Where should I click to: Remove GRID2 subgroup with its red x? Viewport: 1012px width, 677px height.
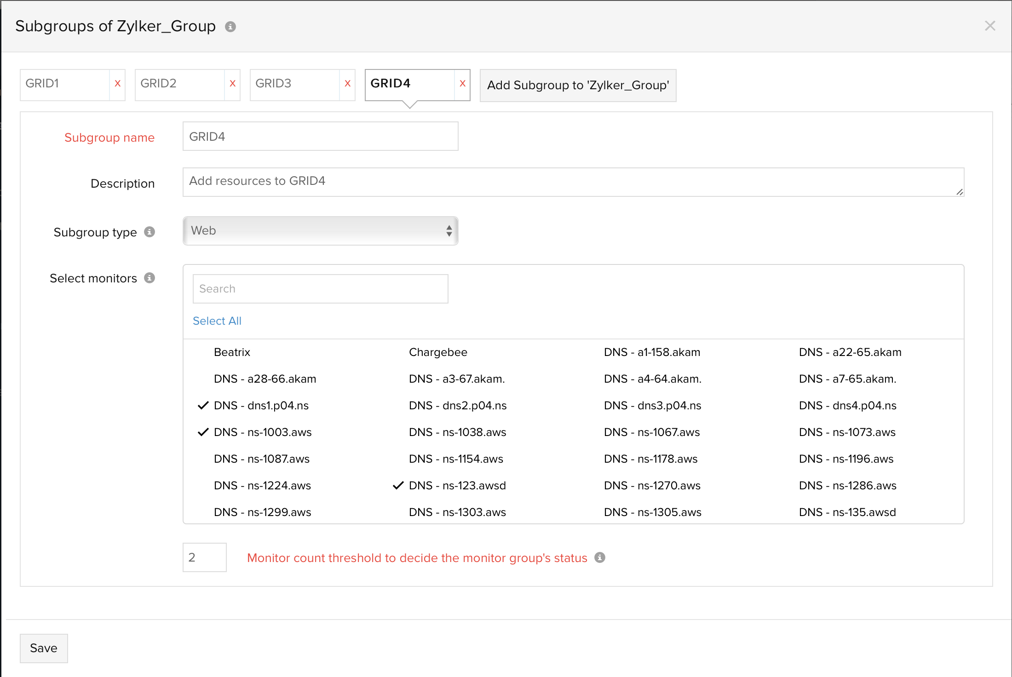pyautogui.click(x=233, y=84)
